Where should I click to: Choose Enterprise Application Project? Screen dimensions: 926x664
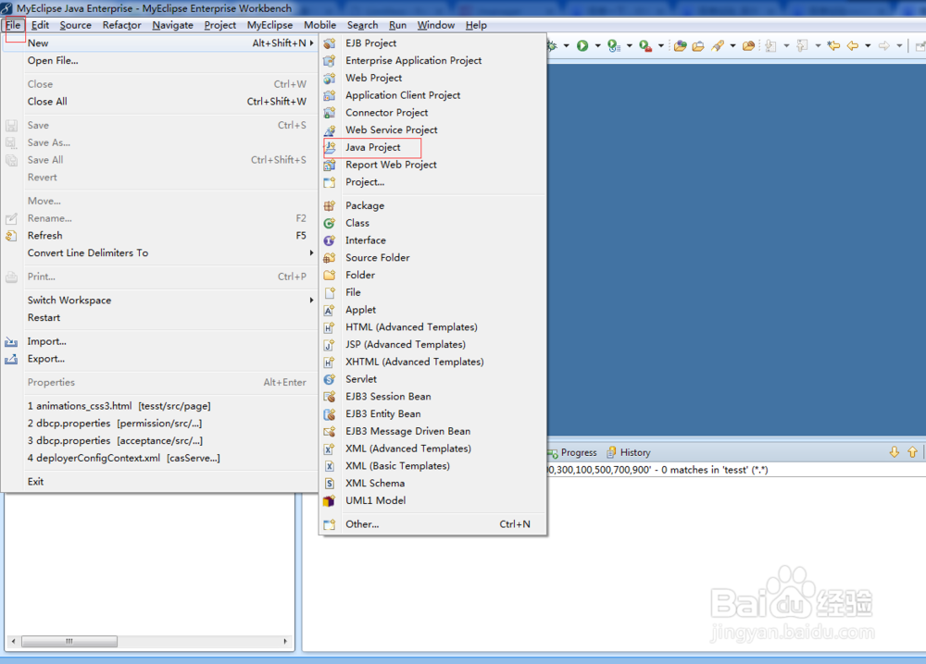coord(413,60)
